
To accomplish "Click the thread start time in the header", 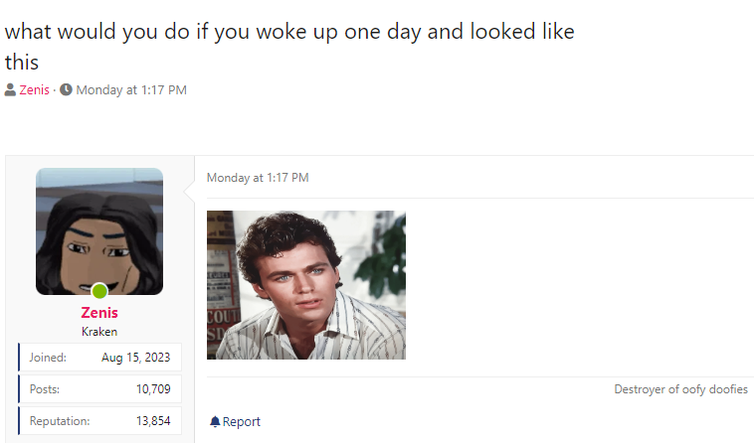I will pyautogui.click(x=131, y=90).
